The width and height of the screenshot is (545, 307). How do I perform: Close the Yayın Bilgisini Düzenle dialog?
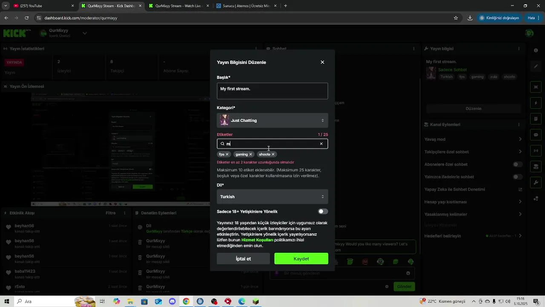322,62
